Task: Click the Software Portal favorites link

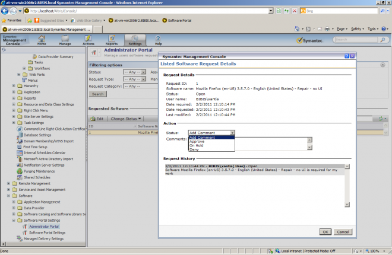Action: tap(177, 21)
